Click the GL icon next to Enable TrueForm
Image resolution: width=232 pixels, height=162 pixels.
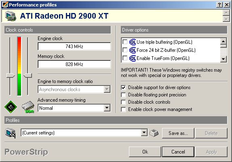click(133, 58)
